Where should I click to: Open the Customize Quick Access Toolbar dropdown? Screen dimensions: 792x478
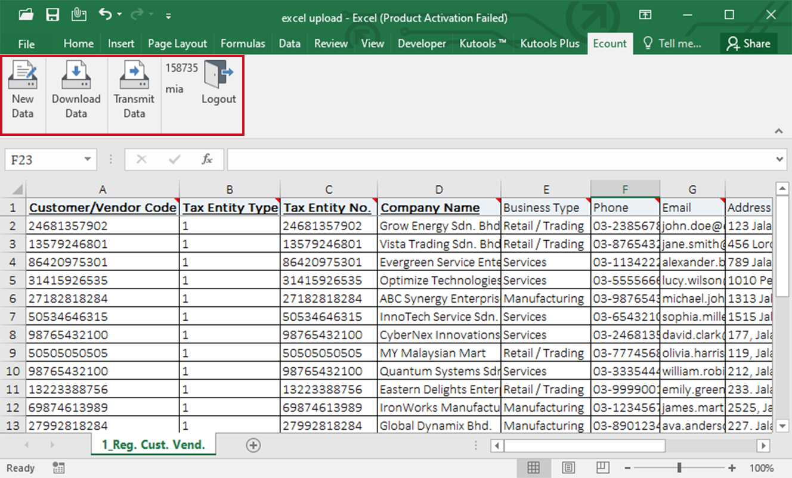click(x=169, y=16)
